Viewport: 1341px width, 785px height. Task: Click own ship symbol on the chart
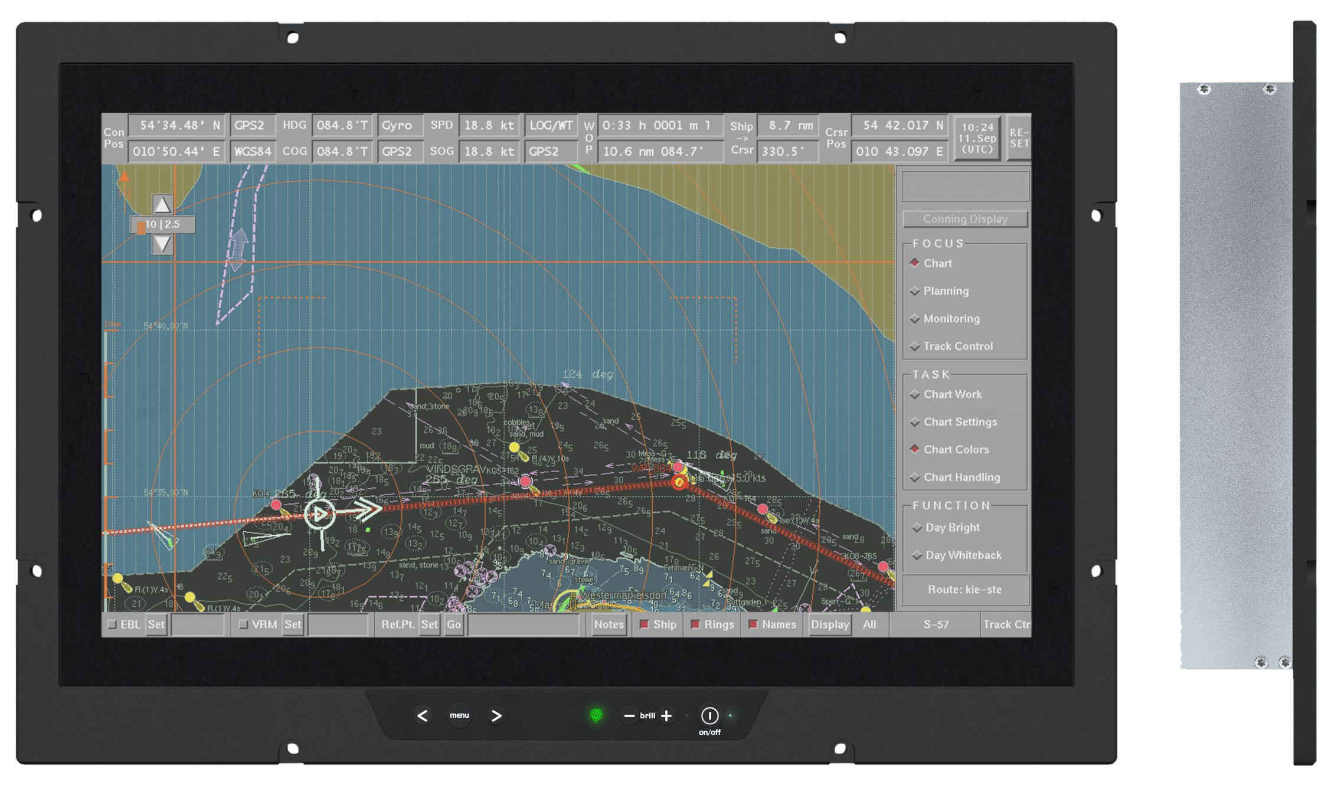pyautogui.click(x=320, y=515)
